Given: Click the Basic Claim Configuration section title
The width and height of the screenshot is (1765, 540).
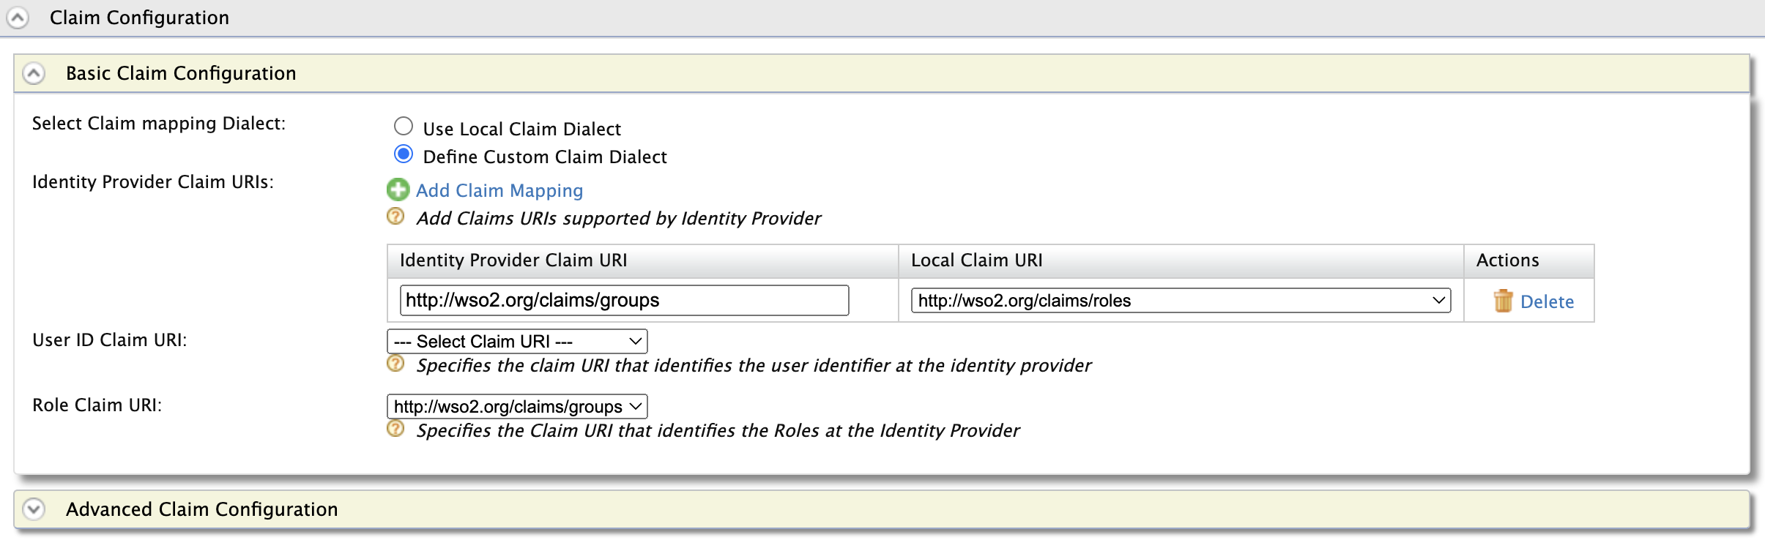Looking at the screenshot, I should (x=181, y=73).
